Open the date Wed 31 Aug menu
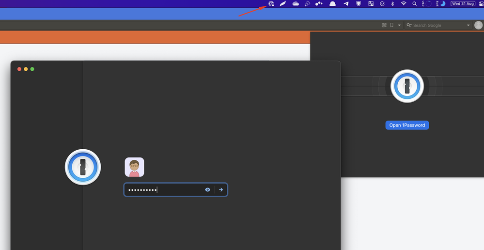 pyautogui.click(x=463, y=4)
